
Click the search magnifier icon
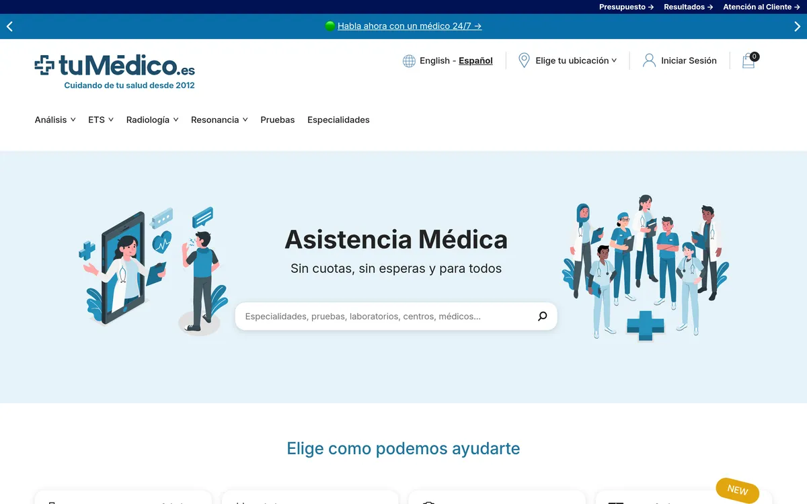tap(542, 316)
